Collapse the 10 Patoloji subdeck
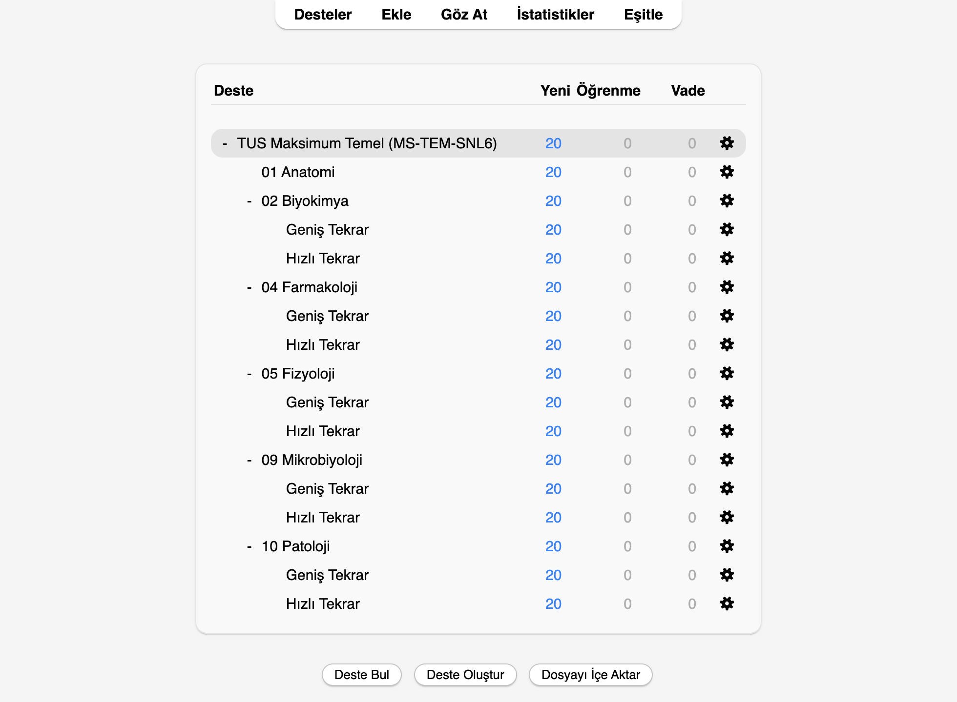Viewport: 957px width, 702px height. (249, 546)
